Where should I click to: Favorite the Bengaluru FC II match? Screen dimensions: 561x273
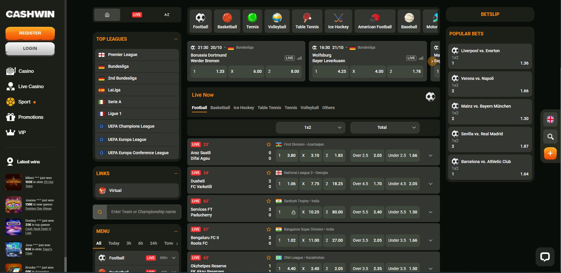coord(269,229)
